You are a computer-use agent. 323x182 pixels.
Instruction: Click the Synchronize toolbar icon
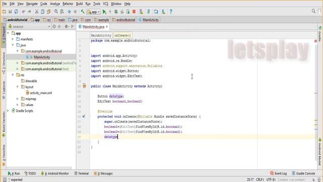click(16, 12)
